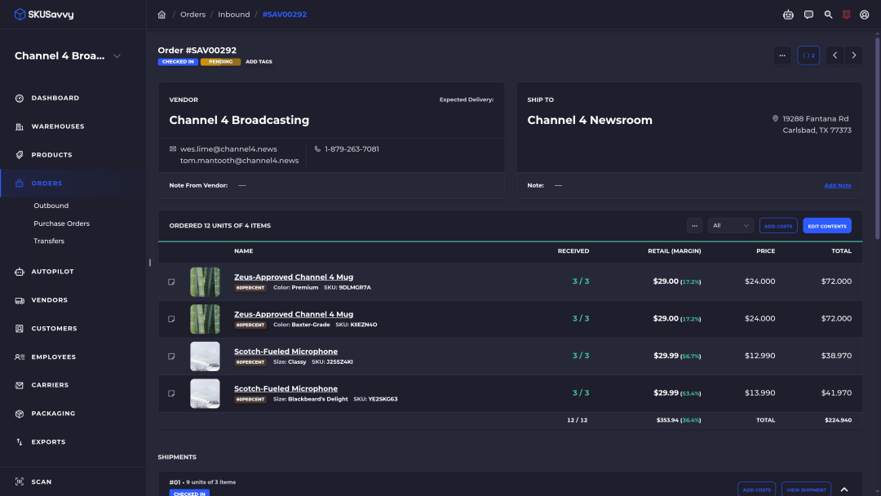Go to previous order arrow
881x496 pixels.
point(835,55)
